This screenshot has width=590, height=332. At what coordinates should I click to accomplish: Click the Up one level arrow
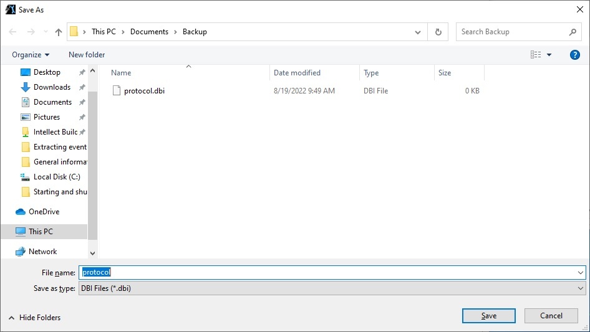tap(59, 32)
